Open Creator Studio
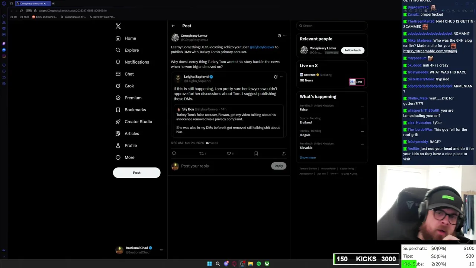This screenshot has height=268, width=476. (x=134, y=122)
